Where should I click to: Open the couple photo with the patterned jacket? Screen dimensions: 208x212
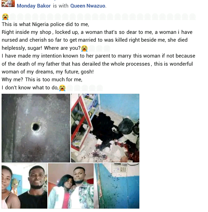[71, 186]
